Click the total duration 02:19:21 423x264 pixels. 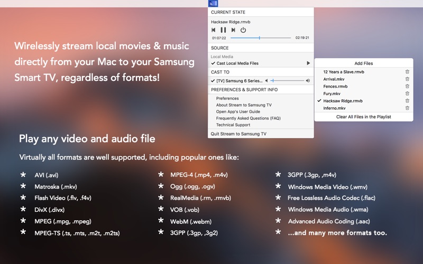(x=302, y=37)
